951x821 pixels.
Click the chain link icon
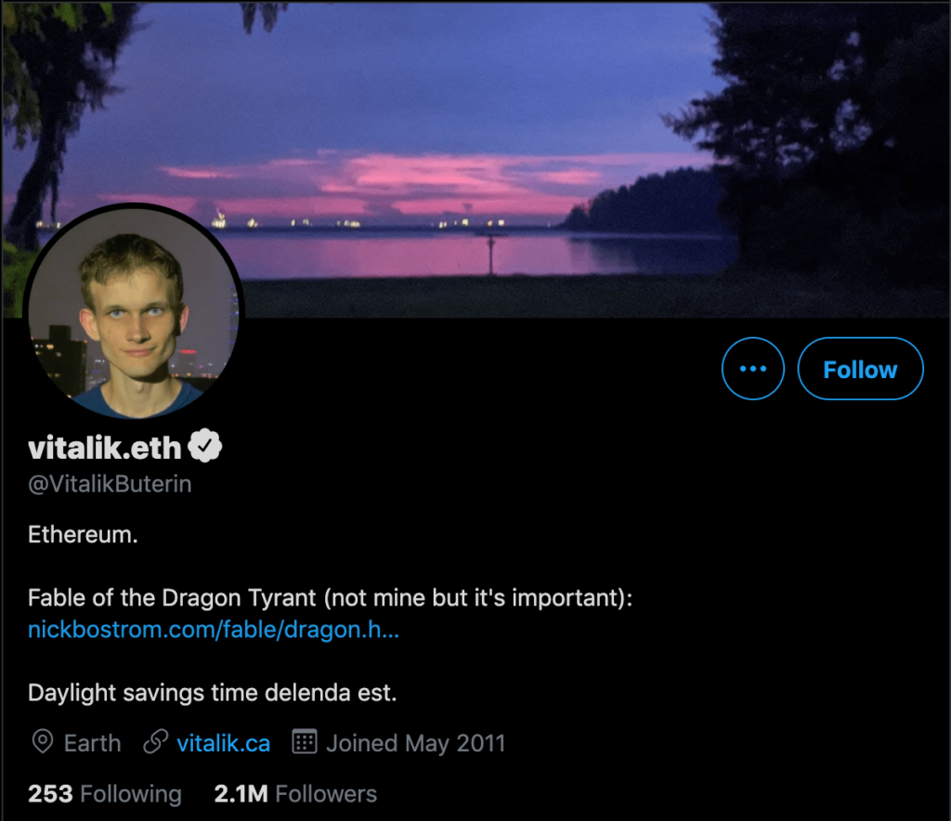tap(155, 743)
